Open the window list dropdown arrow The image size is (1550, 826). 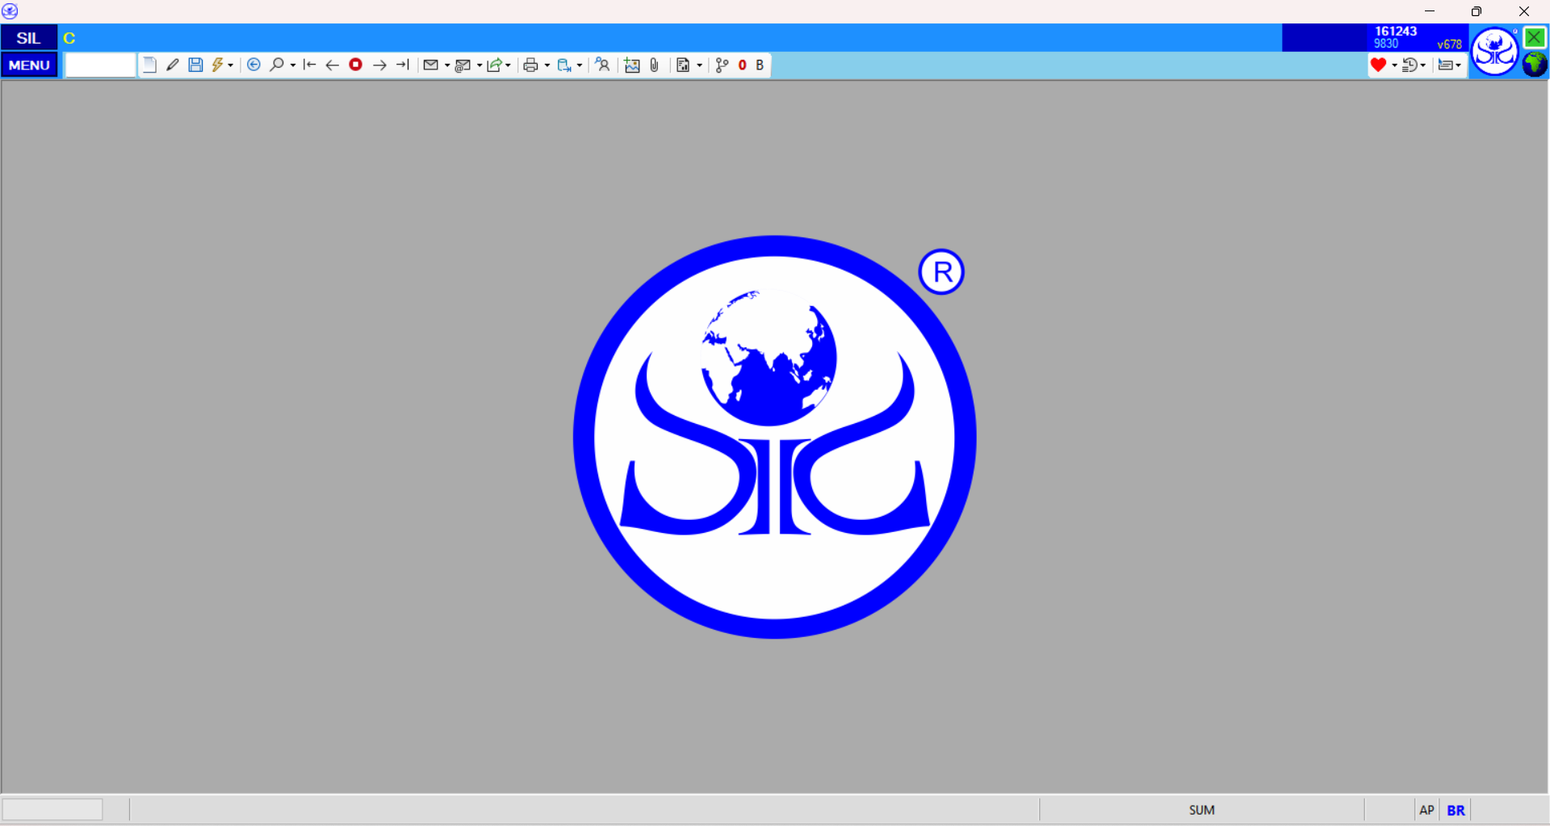(x=1459, y=65)
